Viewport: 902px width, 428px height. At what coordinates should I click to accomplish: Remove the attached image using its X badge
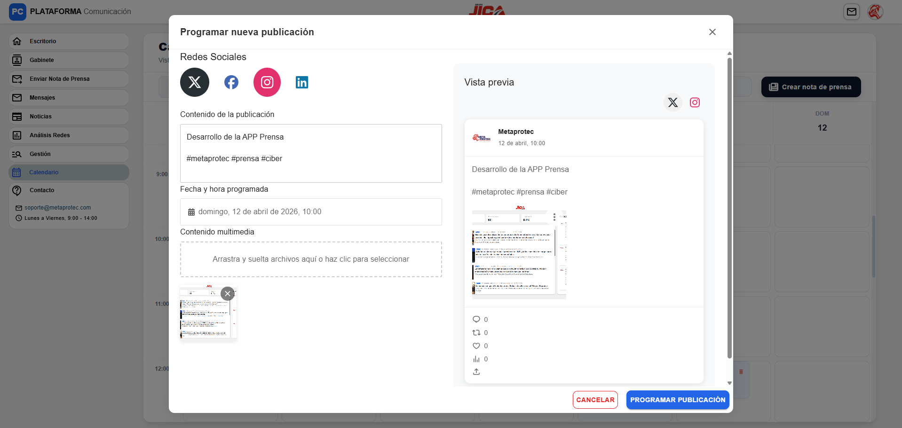(228, 293)
